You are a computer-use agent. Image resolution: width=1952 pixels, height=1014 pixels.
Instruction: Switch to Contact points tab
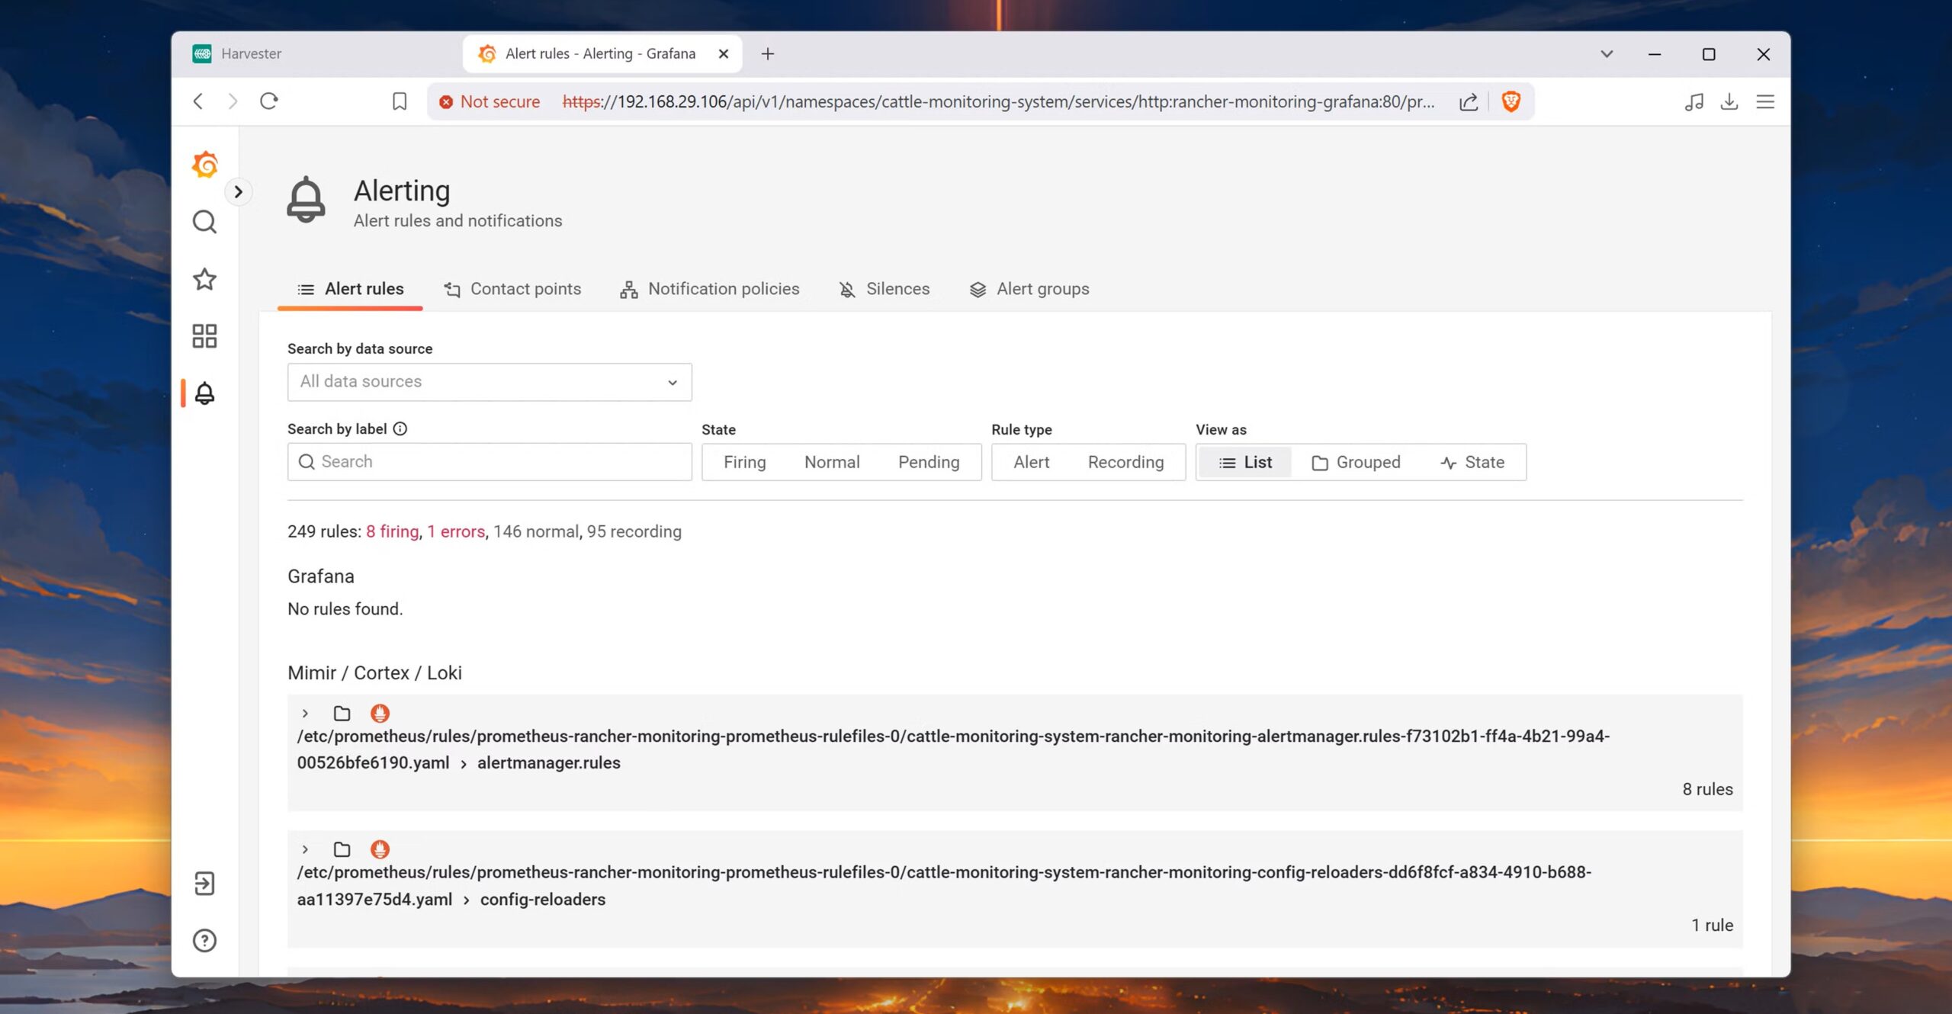coord(512,289)
